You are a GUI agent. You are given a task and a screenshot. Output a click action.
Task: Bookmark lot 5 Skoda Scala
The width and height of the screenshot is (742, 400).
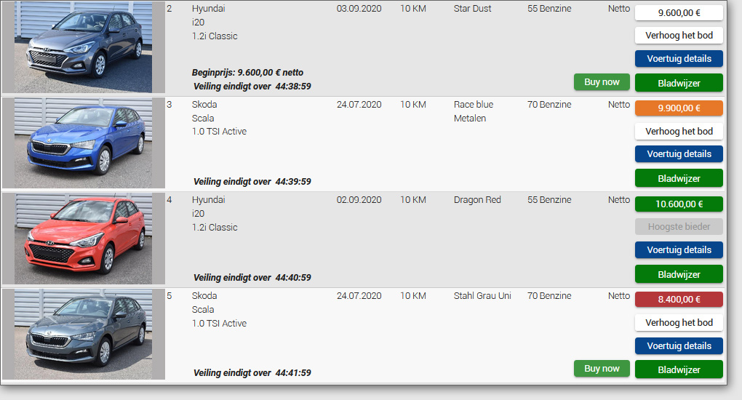(679, 369)
